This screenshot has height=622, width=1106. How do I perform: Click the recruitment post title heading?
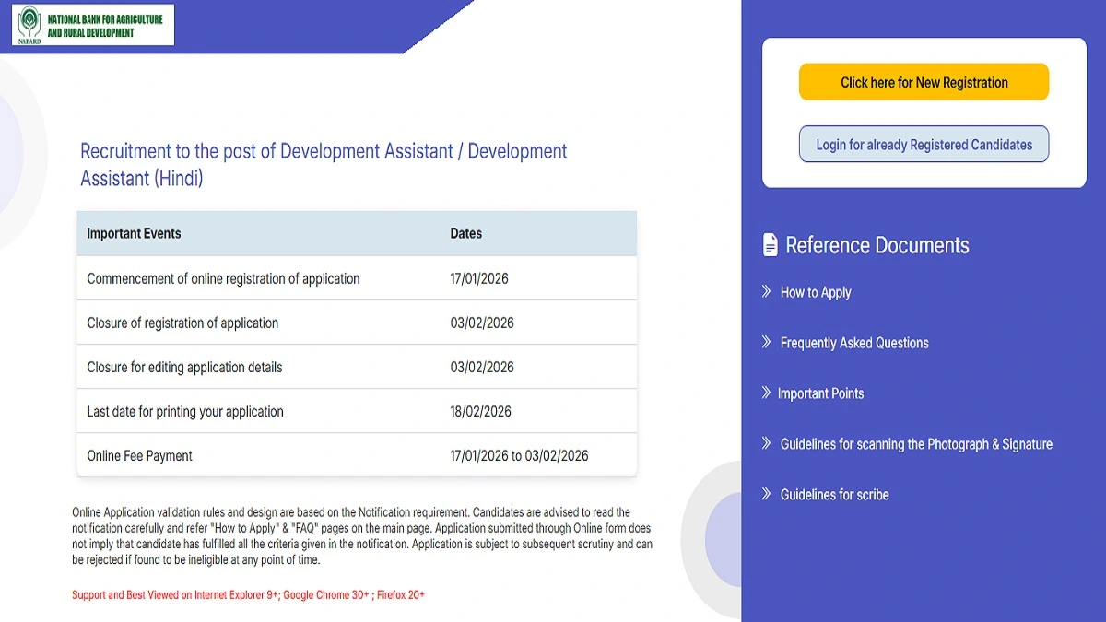click(x=324, y=164)
